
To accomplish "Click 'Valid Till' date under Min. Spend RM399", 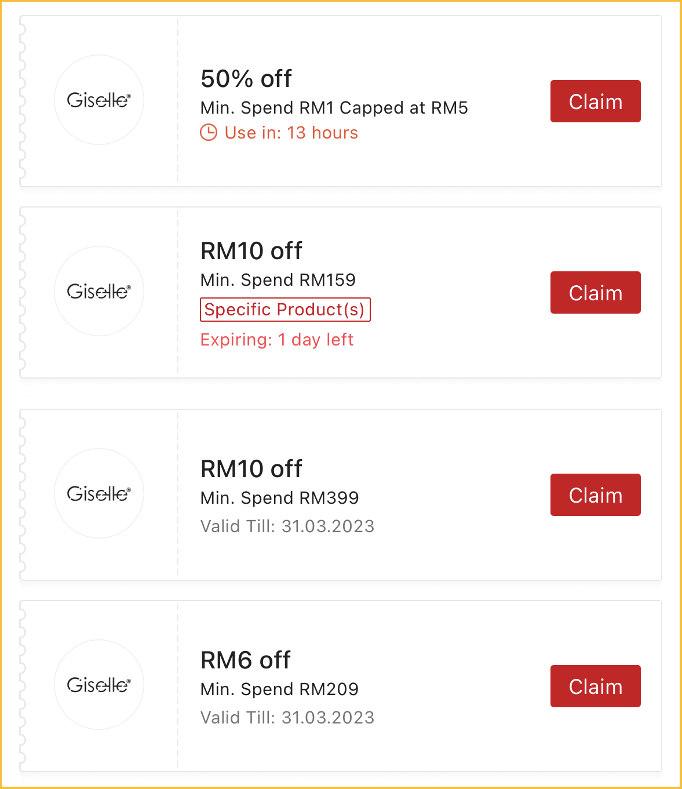I will tap(287, 526).
